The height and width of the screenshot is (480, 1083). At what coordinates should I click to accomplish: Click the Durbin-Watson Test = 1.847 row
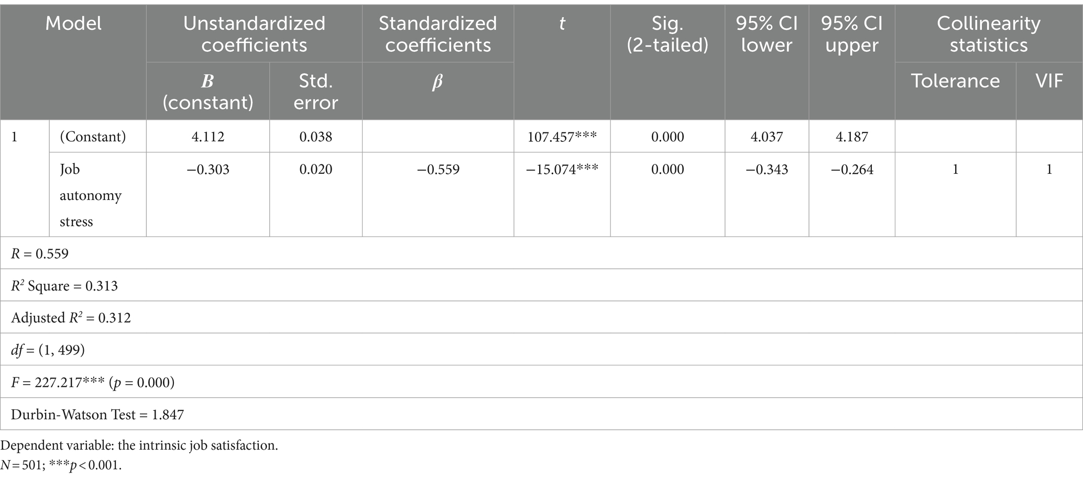pyautogui.click(x=541, y=415)
